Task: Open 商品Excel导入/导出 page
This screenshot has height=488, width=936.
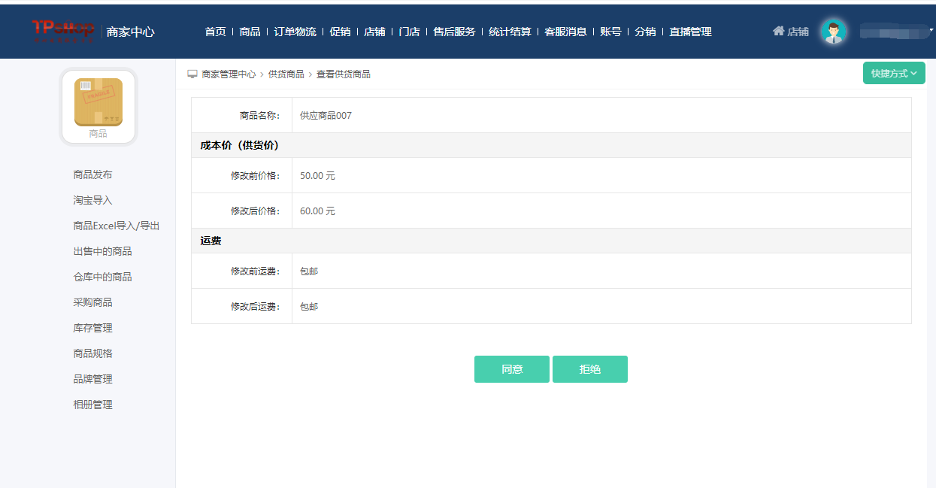Action: point(117,226)
